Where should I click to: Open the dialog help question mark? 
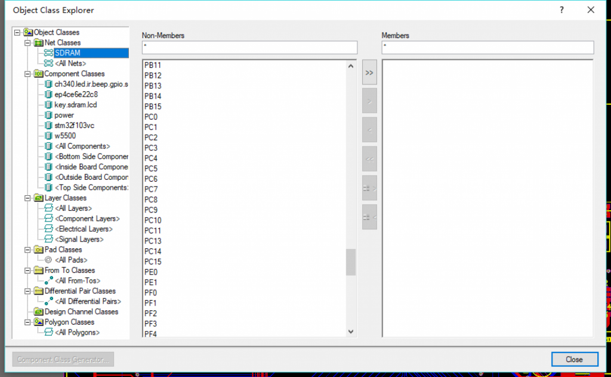[x=561, y=10]
